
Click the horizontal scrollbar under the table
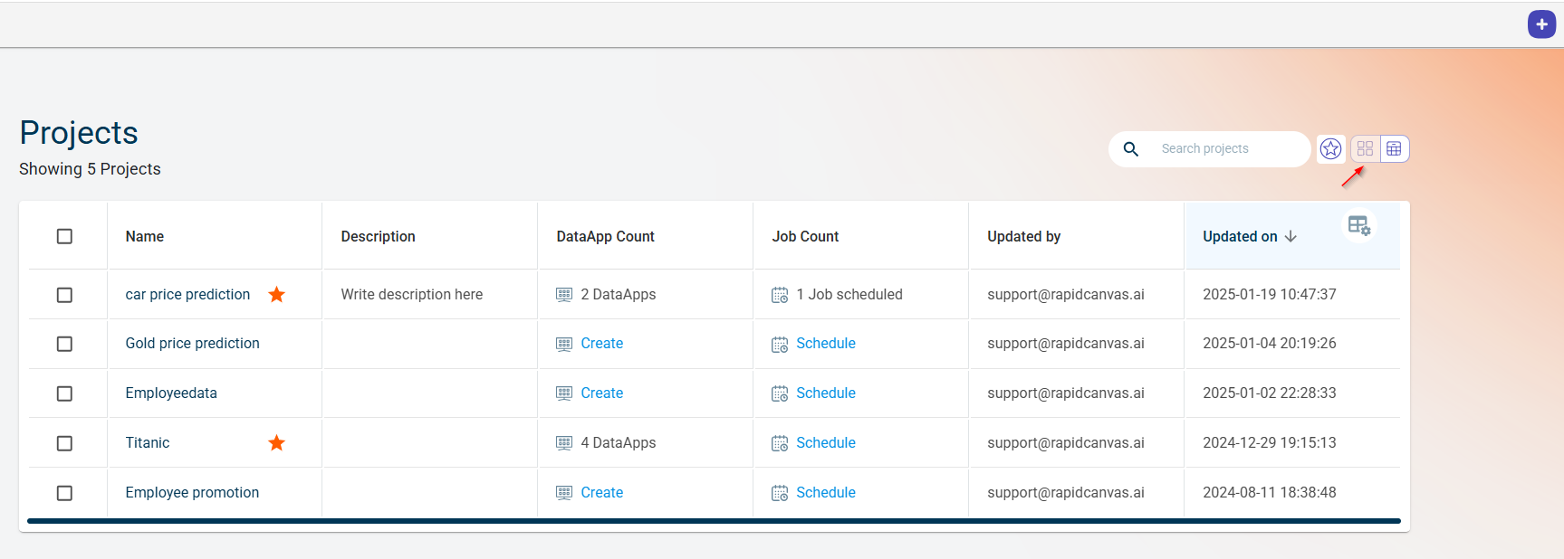click(x=714, y=521)
